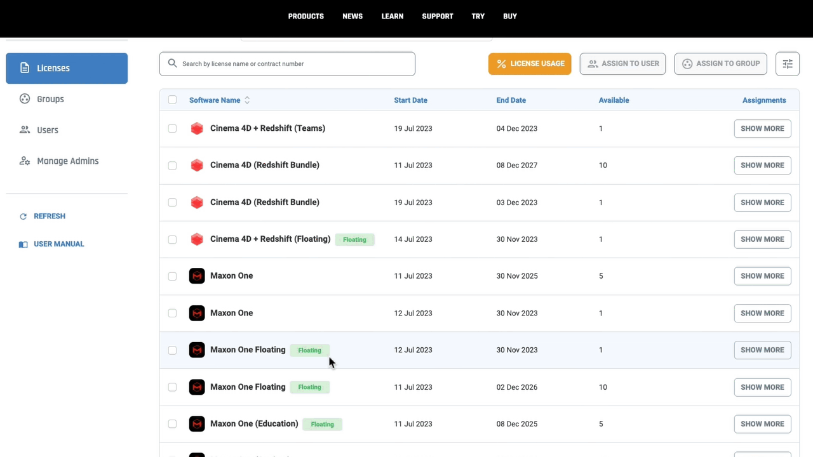
Task: Open the TRY menu item
Action: (x=478, y=17)
